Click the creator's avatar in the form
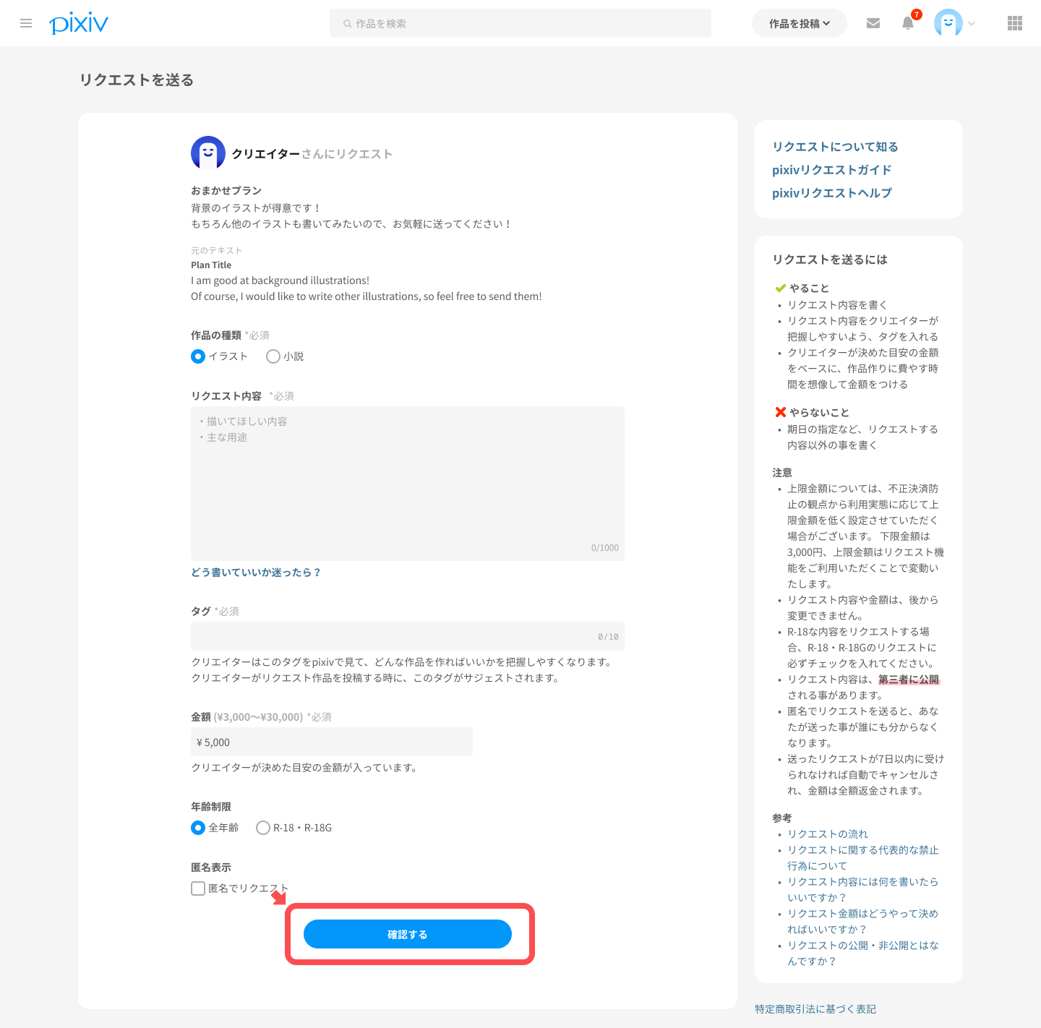This screenshot has height=1028, width=1041. [x=208, y=153]
